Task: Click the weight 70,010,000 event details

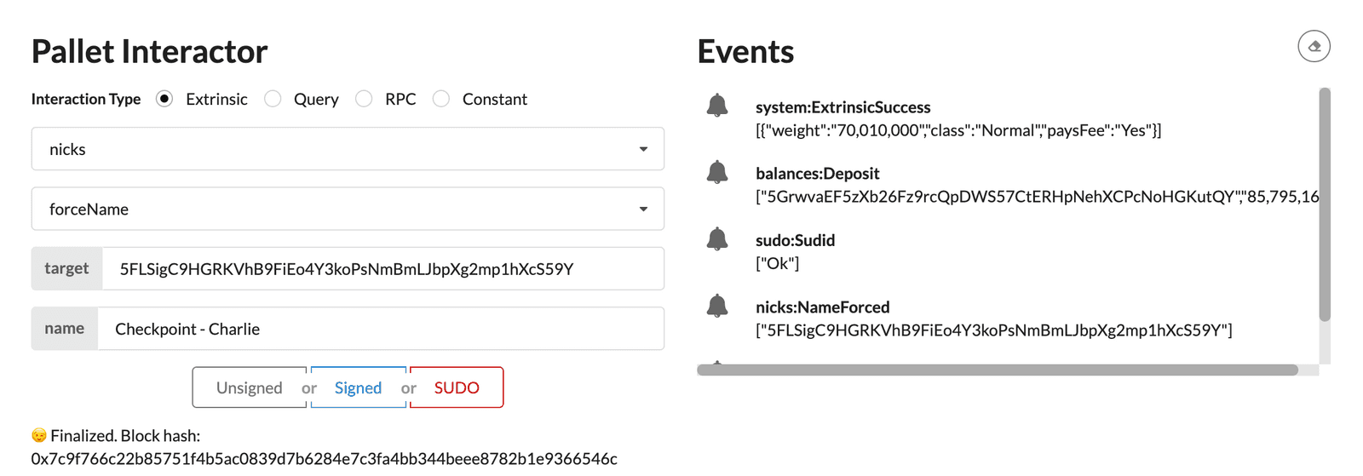Action: click(x=958, y=130)
